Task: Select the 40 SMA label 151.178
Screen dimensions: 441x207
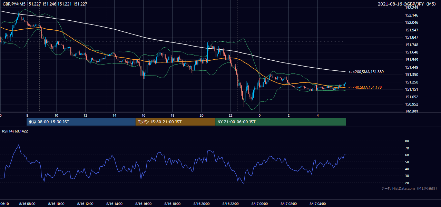Action: pos(365,88)
